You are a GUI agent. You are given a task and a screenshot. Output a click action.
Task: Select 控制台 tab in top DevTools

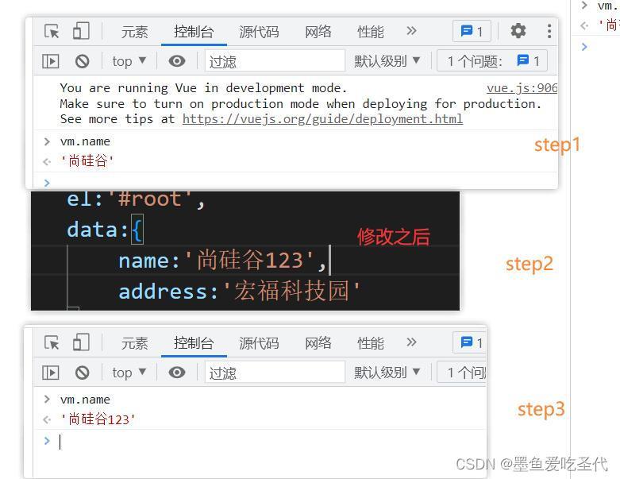[x=194, y=32]
